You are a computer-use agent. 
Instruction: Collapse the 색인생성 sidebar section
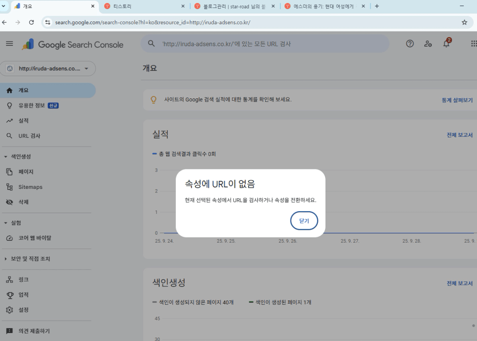coord(6,157)
